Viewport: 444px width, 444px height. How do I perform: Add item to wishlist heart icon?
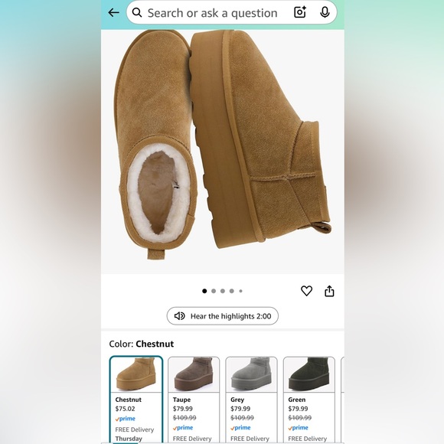click(306, 291)
